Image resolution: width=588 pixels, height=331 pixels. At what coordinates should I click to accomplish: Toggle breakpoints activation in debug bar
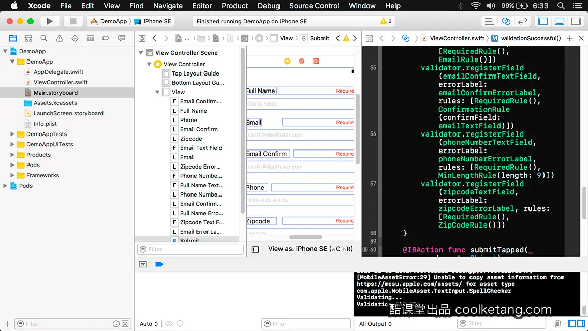click(159, 264)
